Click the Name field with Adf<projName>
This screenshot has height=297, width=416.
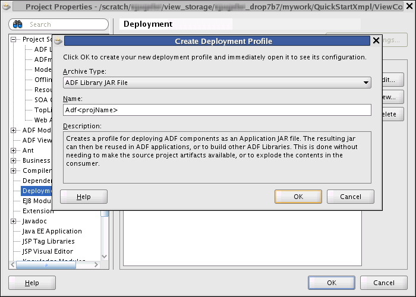click(x=217, y=110)
